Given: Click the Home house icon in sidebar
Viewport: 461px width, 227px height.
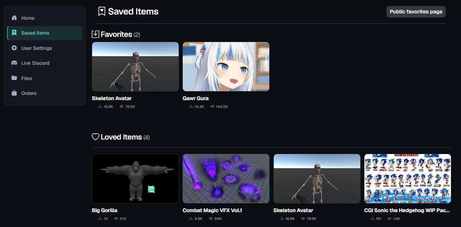Looking at the screenshot, I should pyautogui.click(x=14, y=18).
